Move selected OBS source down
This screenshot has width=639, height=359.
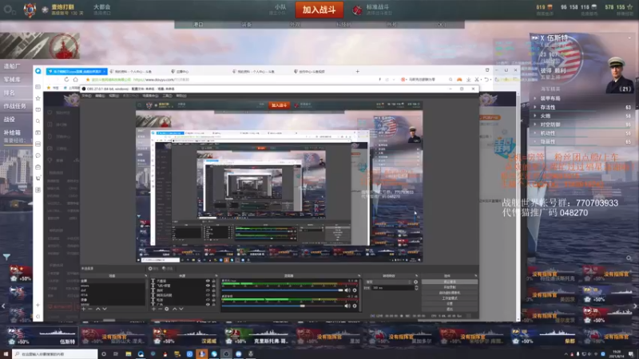181,309
